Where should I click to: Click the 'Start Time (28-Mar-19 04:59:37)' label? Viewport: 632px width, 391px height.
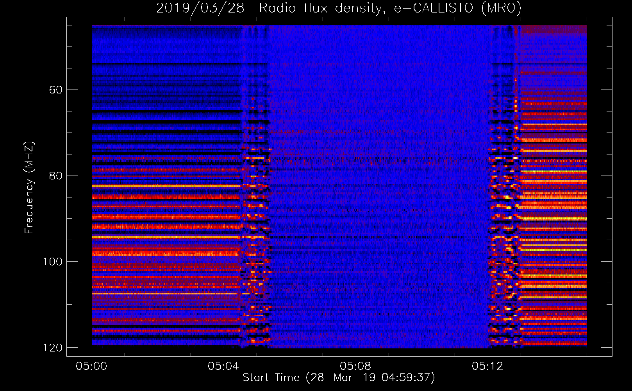(x=339, y=378)
